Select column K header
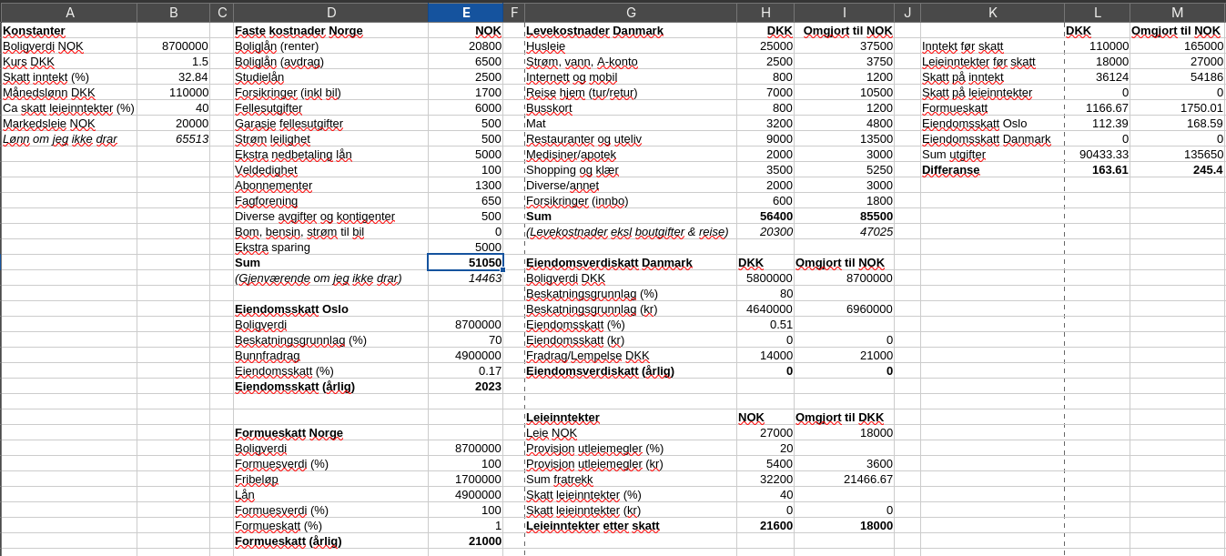 pyautogui.click(x=992, y=13)
